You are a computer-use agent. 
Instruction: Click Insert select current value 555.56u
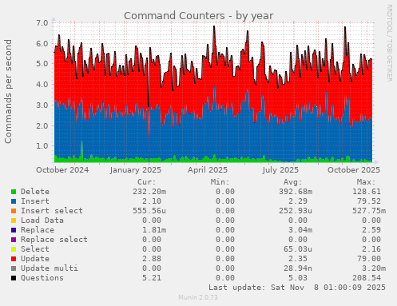point(149,211)
